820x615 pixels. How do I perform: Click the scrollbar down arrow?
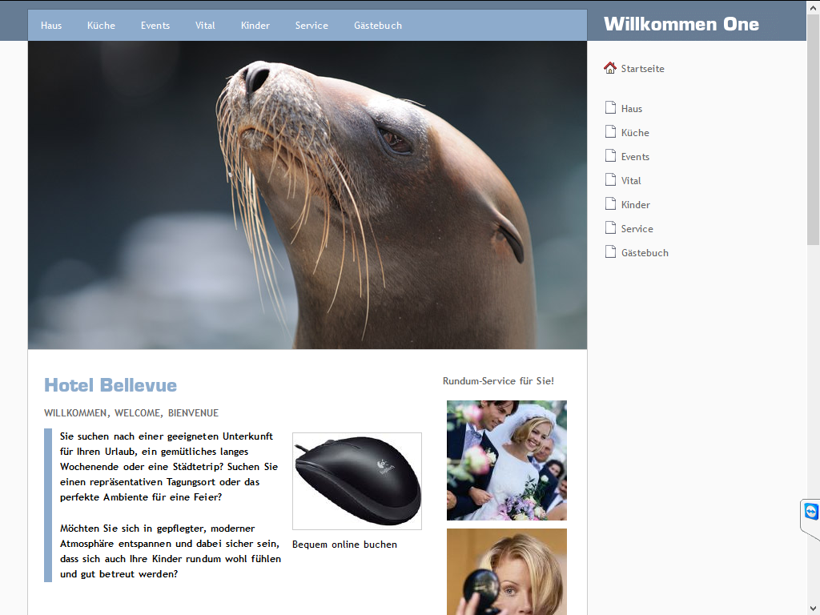click(x=814, y=609)
